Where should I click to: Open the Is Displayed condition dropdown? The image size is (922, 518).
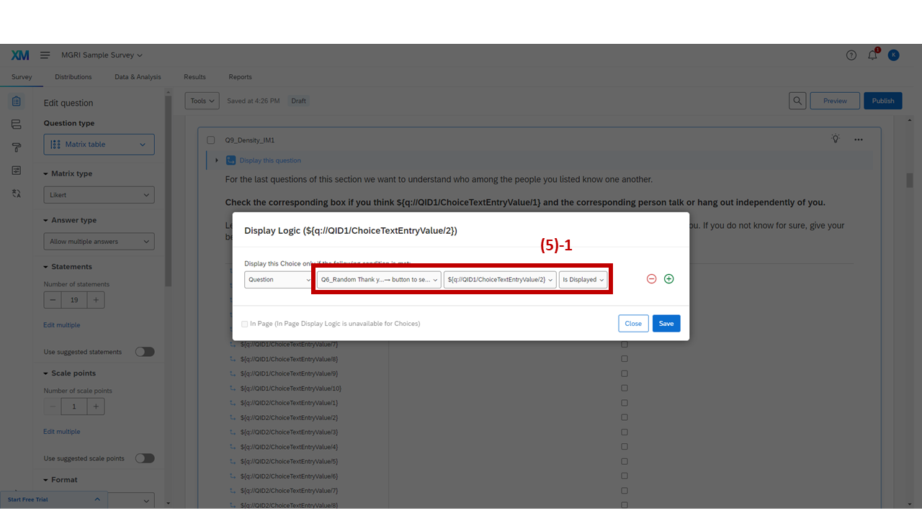[x=583, y=280]
